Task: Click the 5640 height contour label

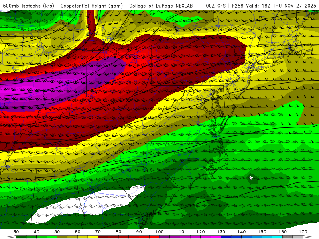Action: coord(7,126)
